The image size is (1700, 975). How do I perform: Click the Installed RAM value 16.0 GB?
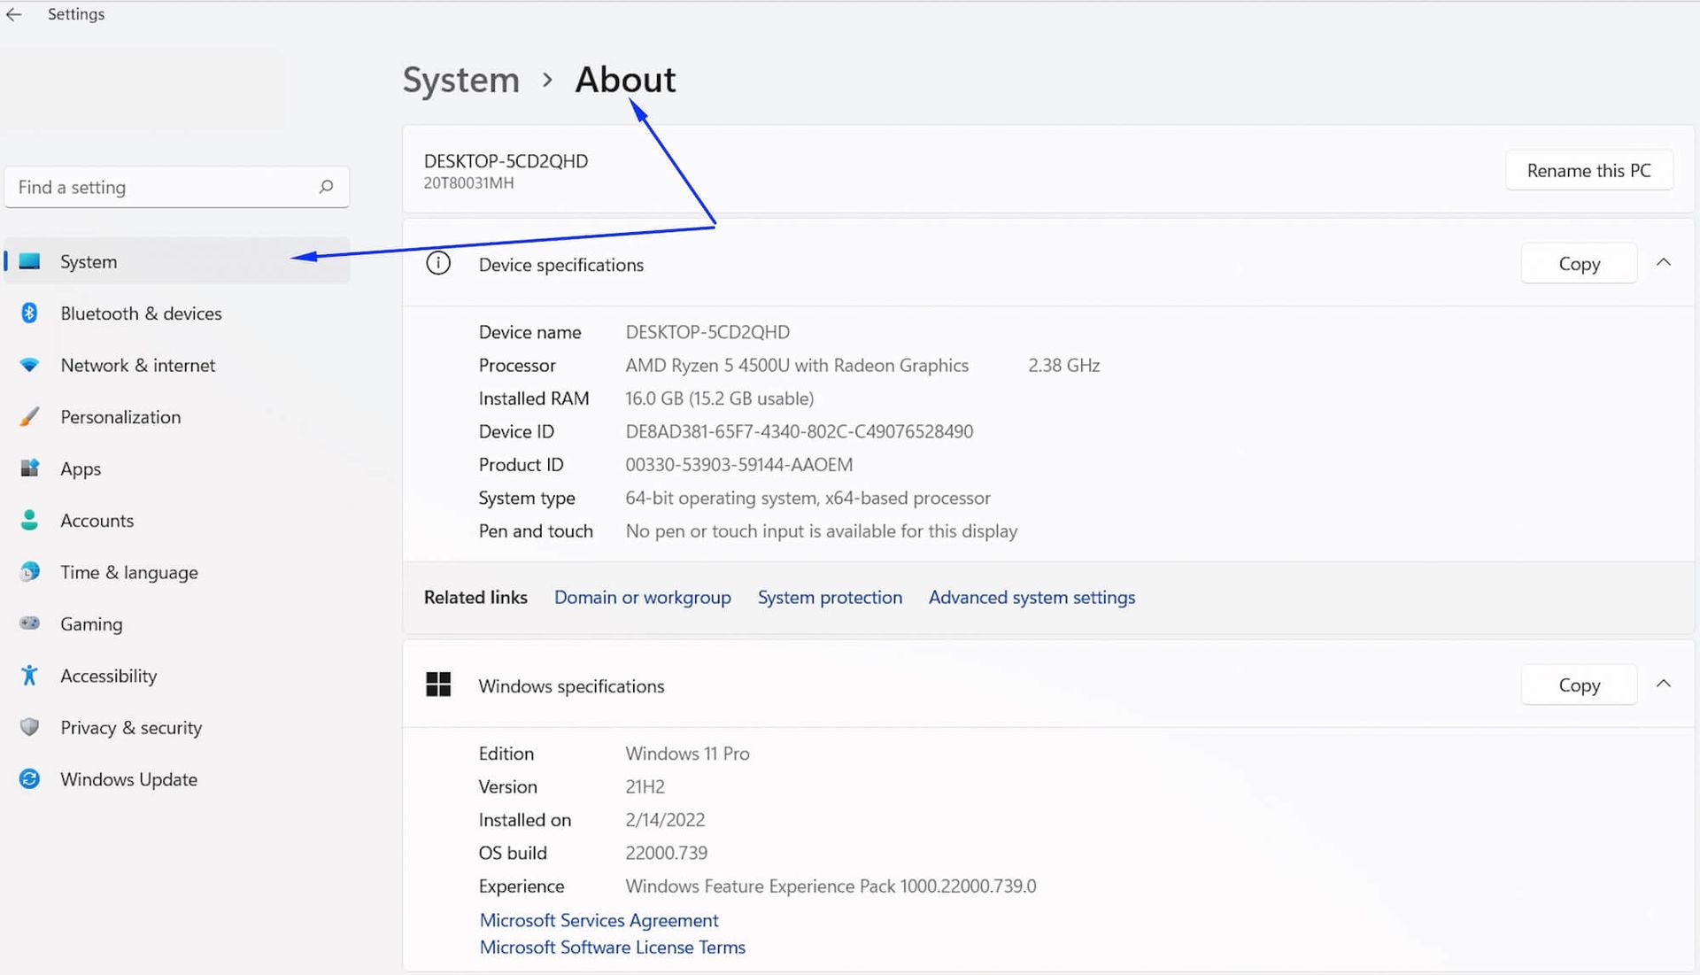point(719,399)
